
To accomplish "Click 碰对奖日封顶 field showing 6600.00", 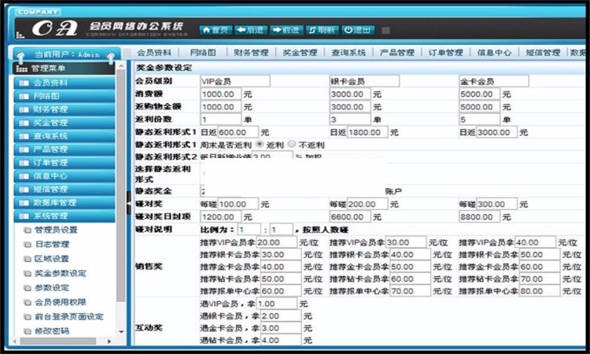I will (x=350, y=217).
